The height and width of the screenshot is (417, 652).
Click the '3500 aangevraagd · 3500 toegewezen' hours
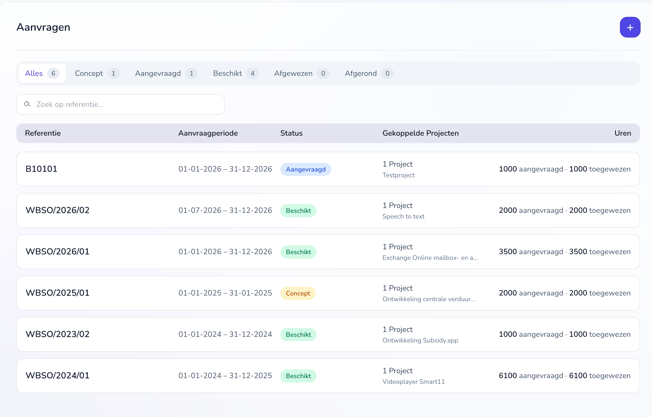(x=565, y=252)
